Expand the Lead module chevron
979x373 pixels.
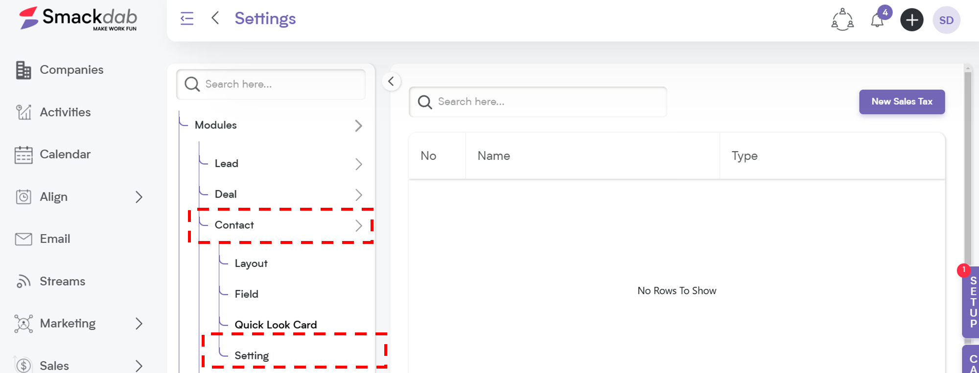pos(358,164)
